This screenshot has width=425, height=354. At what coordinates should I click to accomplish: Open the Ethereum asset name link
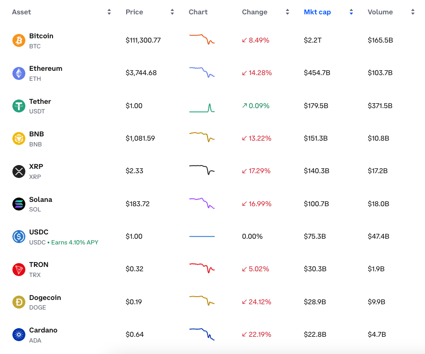[x=45, y=68]
